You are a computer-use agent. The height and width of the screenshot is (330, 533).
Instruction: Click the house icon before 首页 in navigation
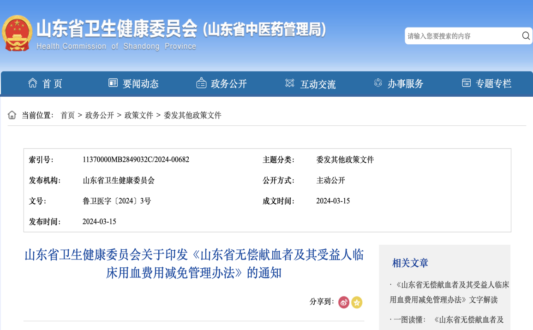click(x=32, y=83)
